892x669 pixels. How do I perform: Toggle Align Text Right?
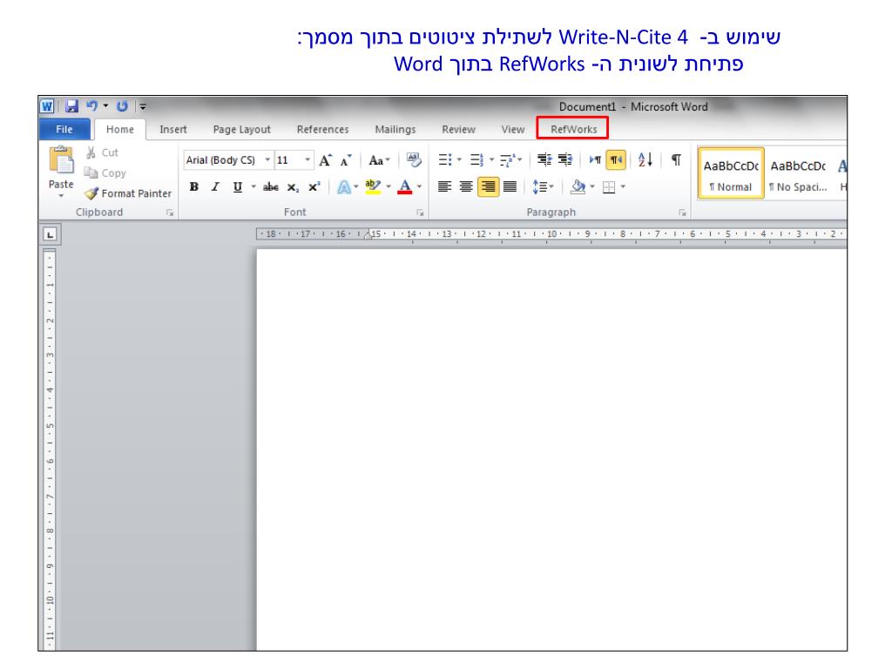pos(488,186)
